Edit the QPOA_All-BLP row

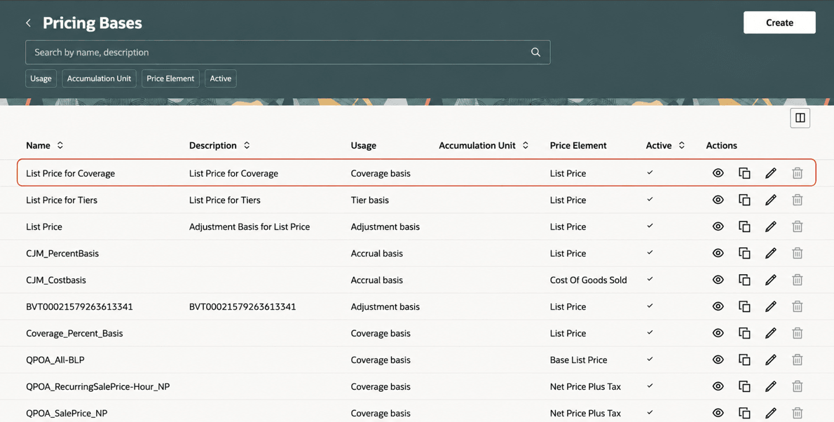(771, 360)
